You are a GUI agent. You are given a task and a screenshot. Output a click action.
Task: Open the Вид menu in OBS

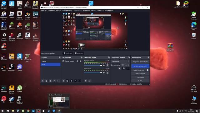tap(58, 10)
